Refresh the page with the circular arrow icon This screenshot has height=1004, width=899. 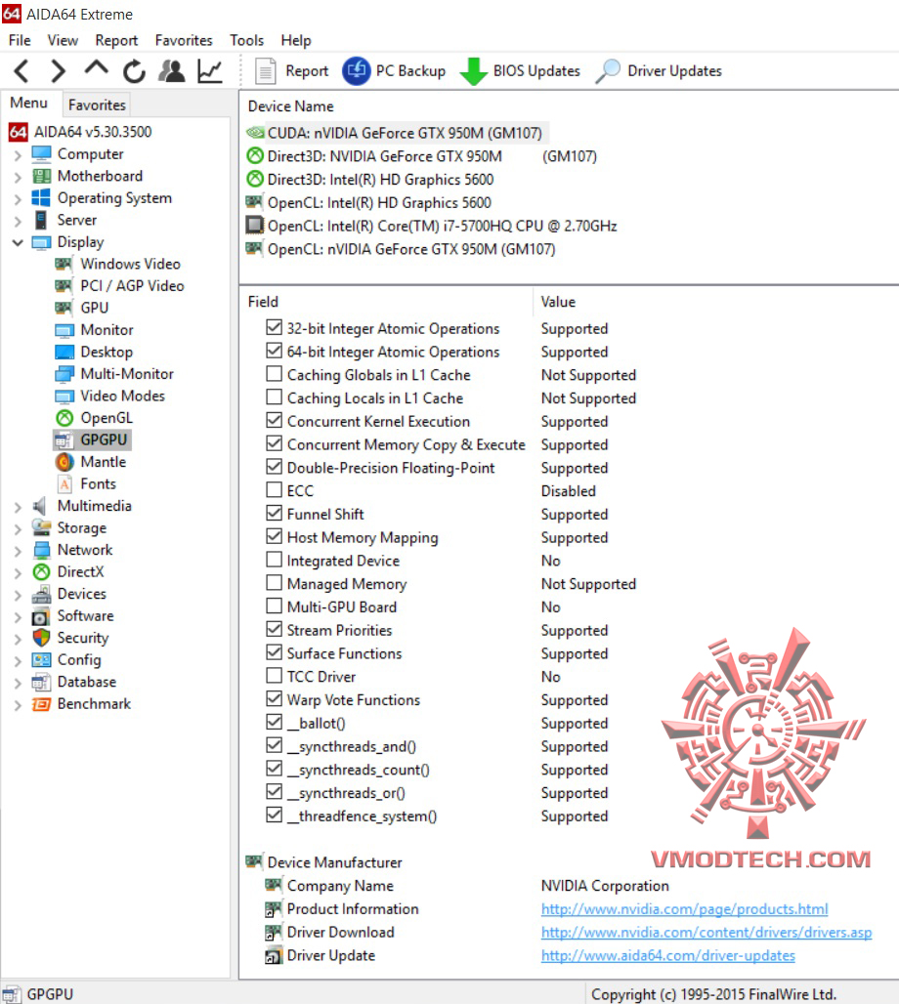(x=134, y=71)
